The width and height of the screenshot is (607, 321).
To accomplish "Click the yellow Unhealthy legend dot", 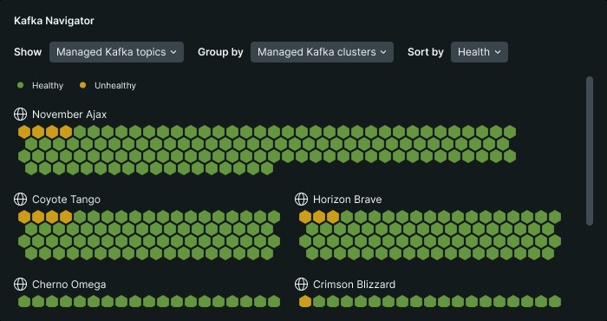I will point(83,85).
